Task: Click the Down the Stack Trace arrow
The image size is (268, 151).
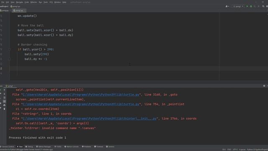Action: pos(5,94)
